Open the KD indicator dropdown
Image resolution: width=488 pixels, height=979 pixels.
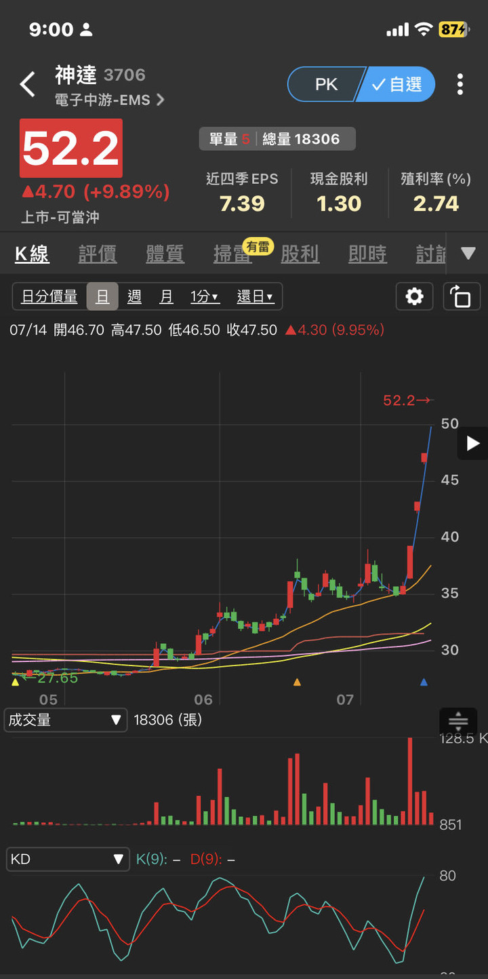pos(67,859)
